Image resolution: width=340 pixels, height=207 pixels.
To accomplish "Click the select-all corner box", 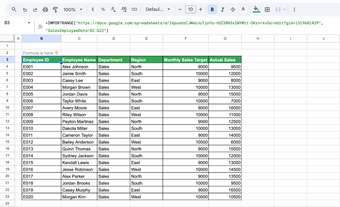I will (x=7, y=39).
